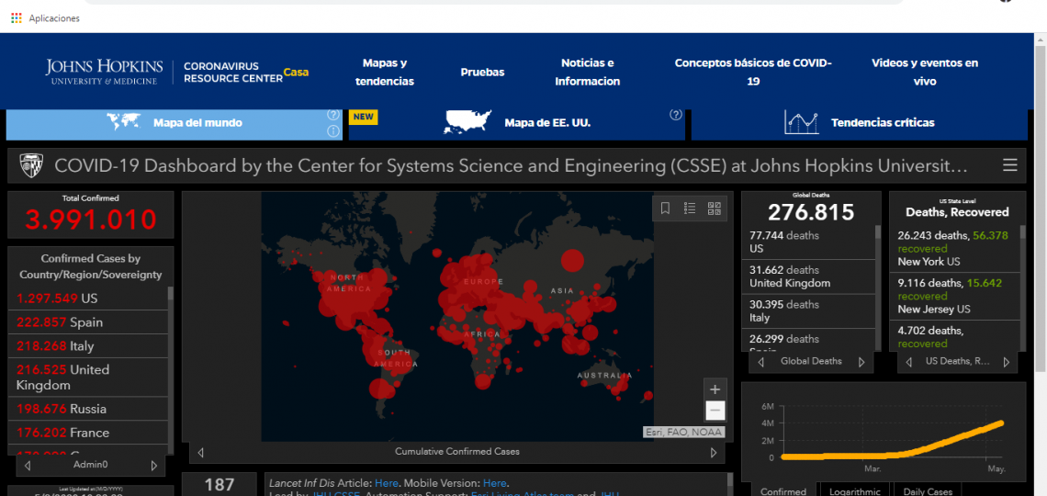Select the 31.662 deaths United Kingdom row

808,276
